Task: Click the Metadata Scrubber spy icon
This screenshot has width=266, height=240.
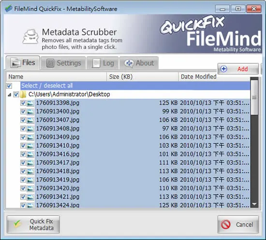Action: pos(30,36)
